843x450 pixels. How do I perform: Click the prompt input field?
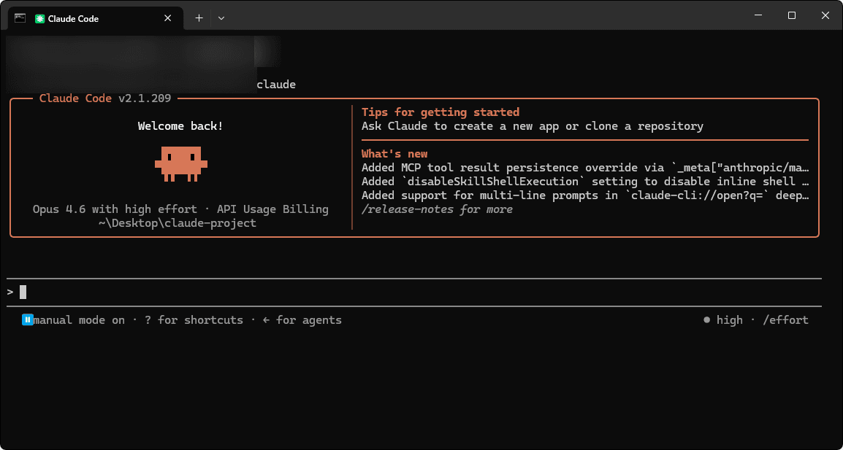coord(414,292)
